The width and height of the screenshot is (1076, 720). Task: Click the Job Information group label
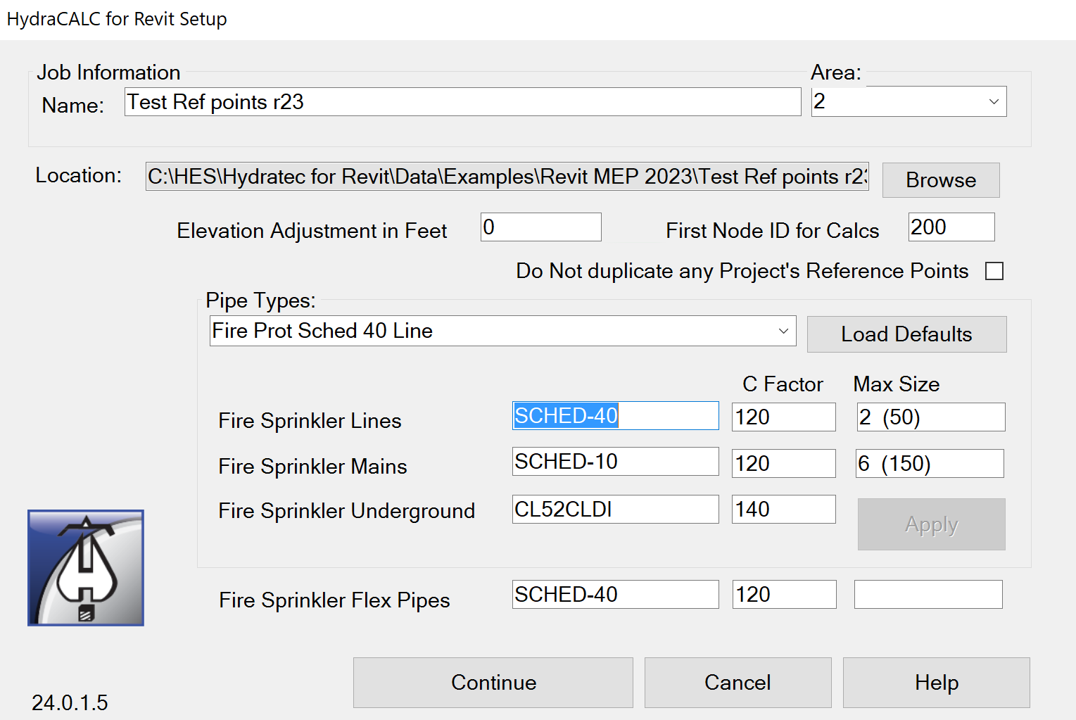[x=108, y=72]
